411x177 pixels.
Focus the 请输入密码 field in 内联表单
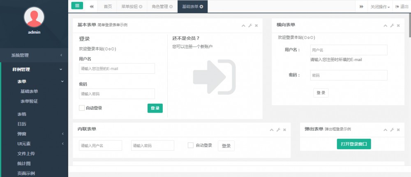(x=152, y=145)
